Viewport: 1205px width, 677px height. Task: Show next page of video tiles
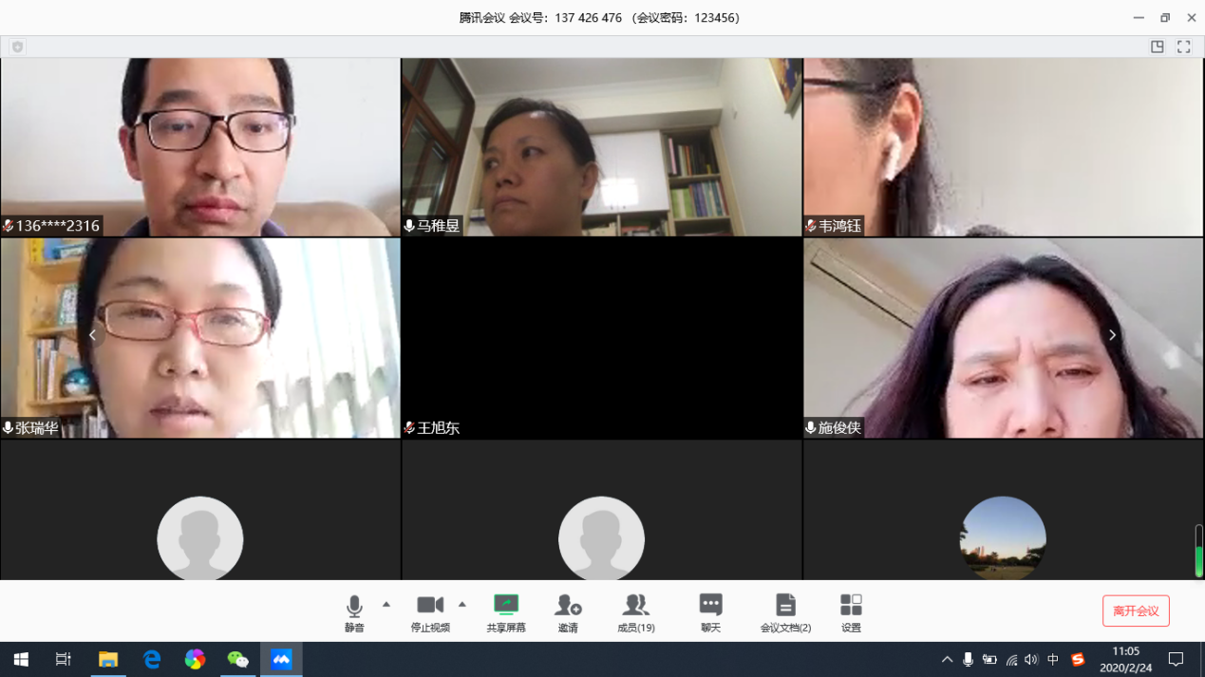coord(1112,335)
